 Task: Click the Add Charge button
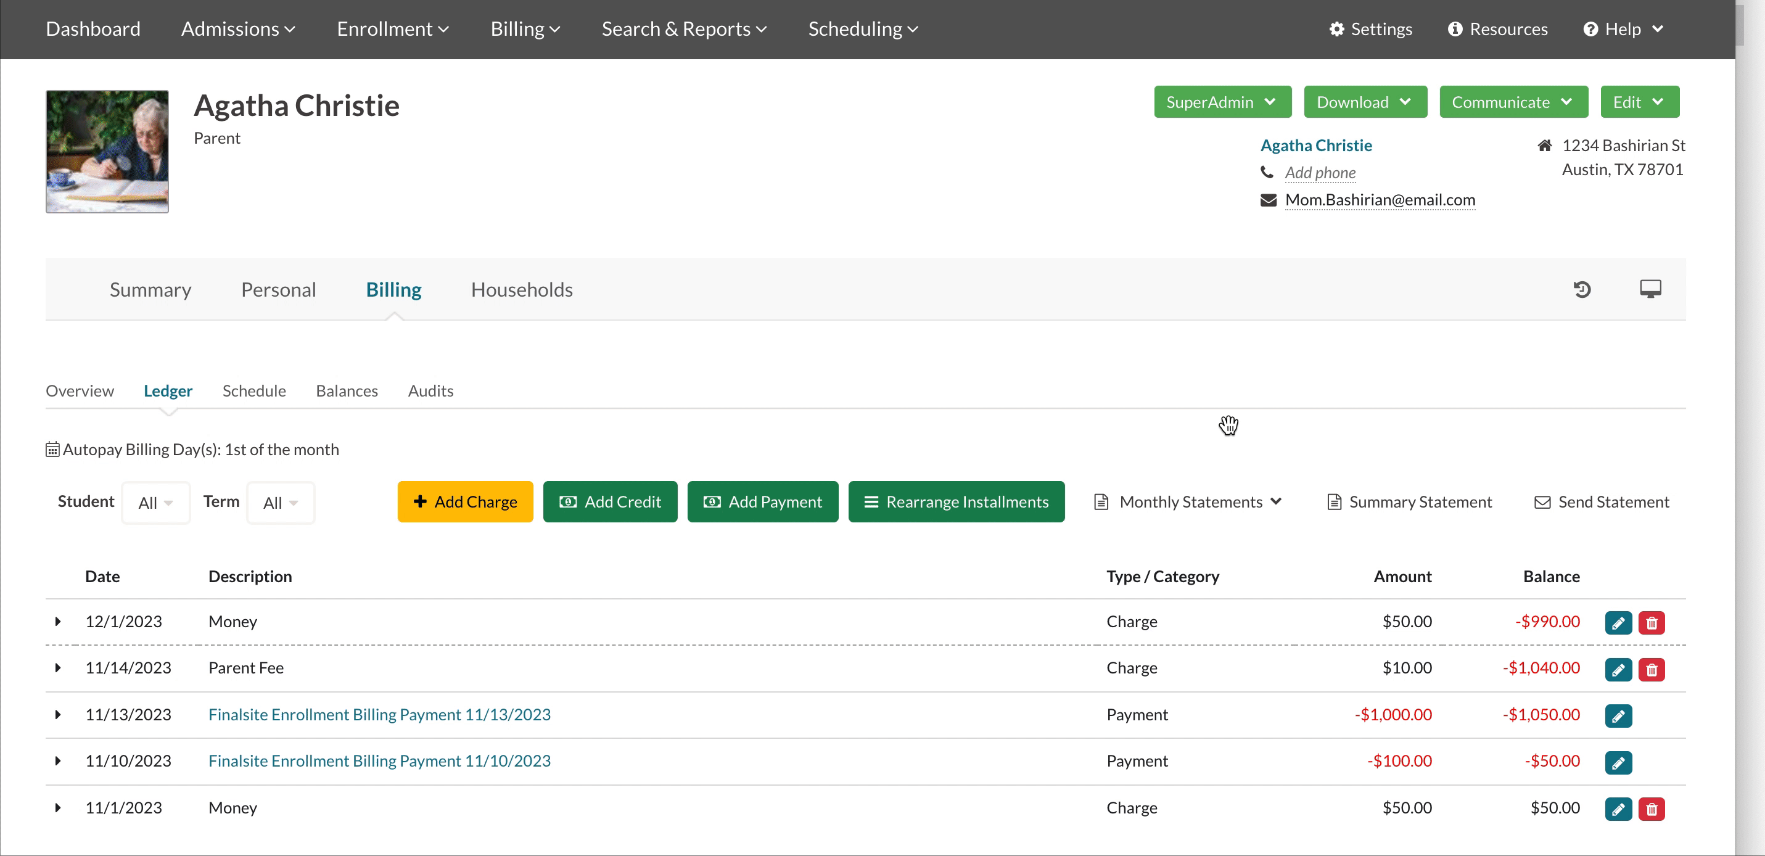[465, 503]
